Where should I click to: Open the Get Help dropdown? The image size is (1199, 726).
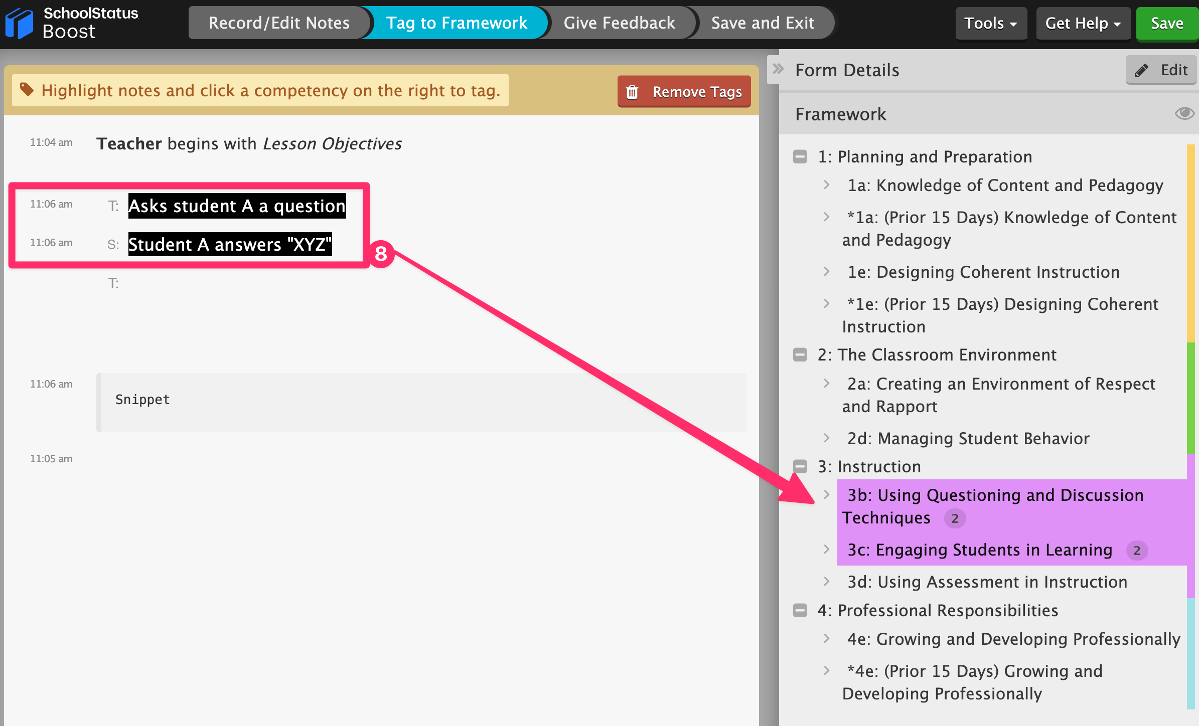click(1083, 23)
